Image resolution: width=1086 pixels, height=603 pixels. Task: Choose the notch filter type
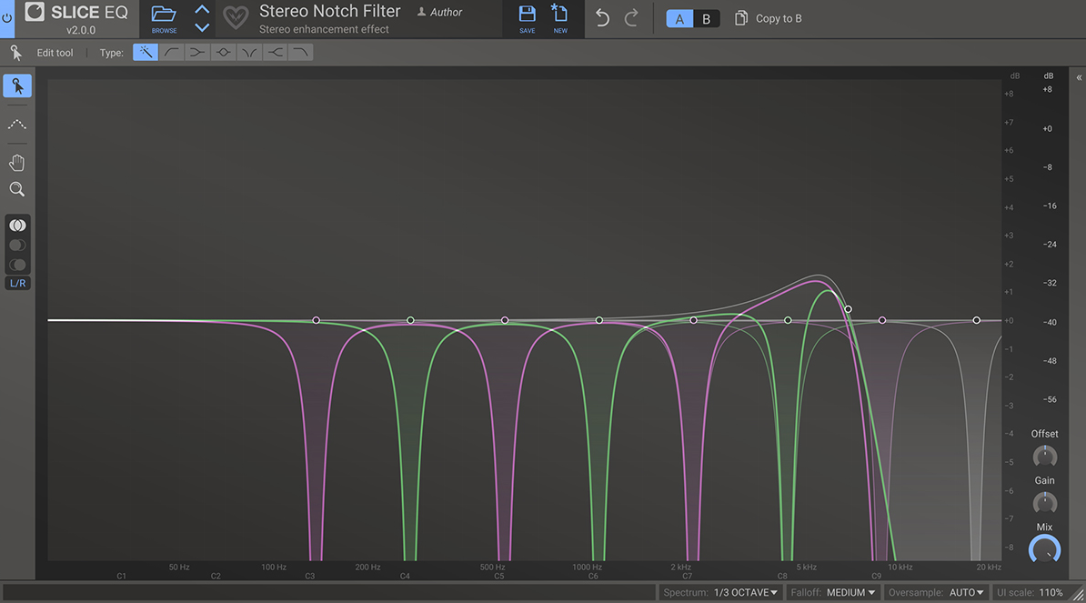248,52
